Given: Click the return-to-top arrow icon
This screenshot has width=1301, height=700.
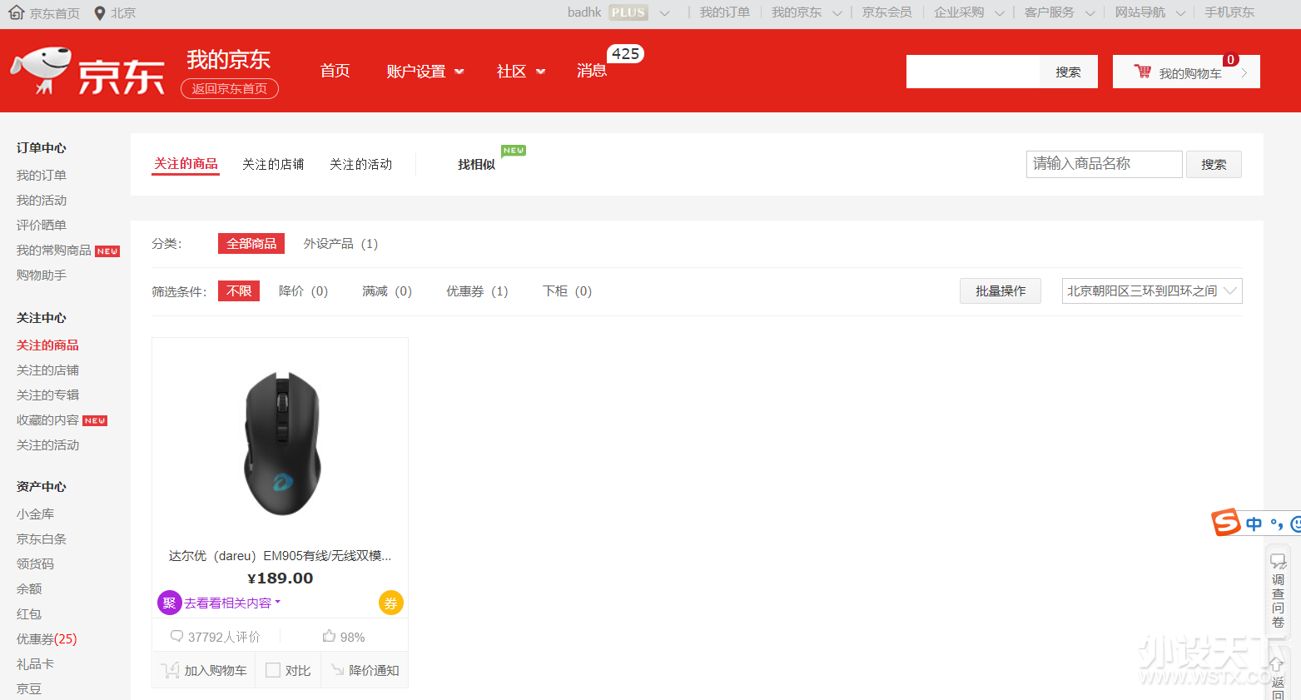Looking at the screenshot, I should point(1276,664).
